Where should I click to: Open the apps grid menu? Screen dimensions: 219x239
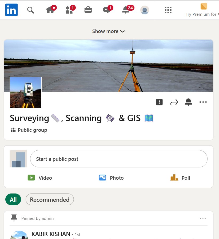coord(168,10)
